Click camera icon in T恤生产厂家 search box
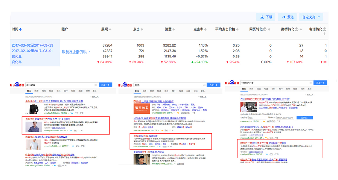The width and height of the screenshot is (338, 180). point(311,83)
